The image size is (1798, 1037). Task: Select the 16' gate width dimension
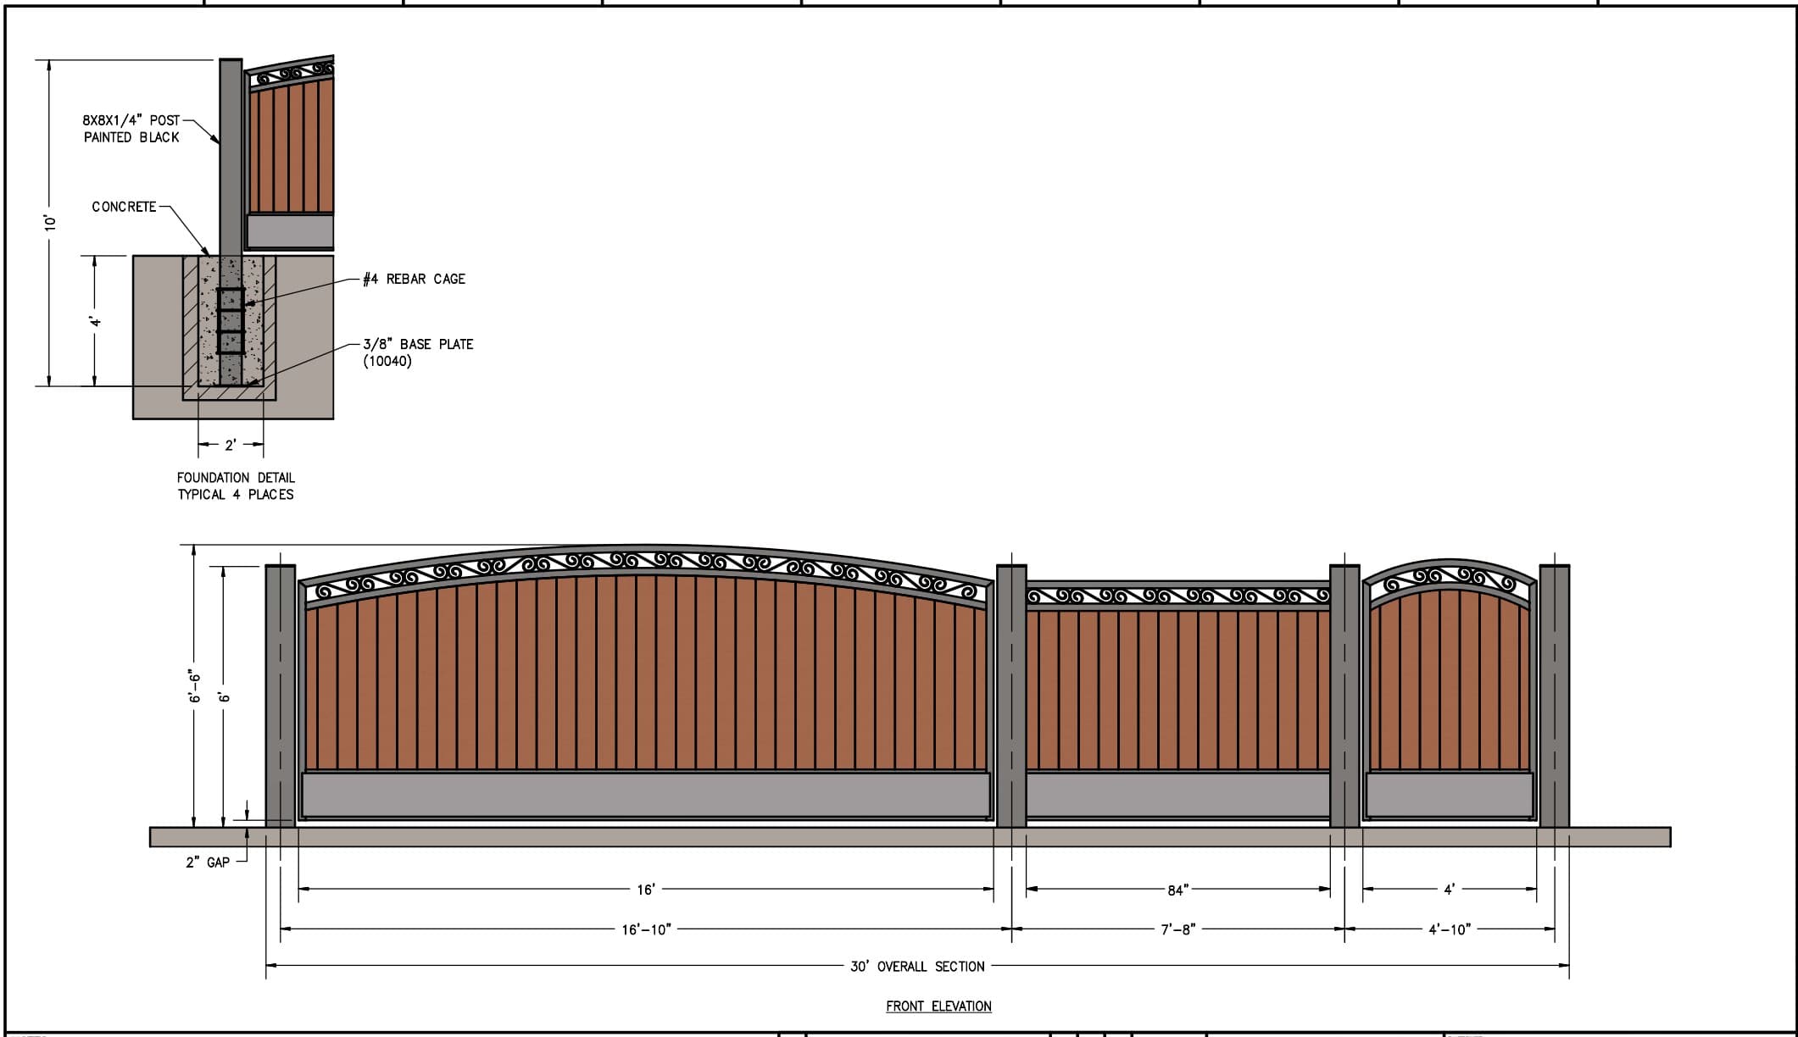click(x=646, y=890)
